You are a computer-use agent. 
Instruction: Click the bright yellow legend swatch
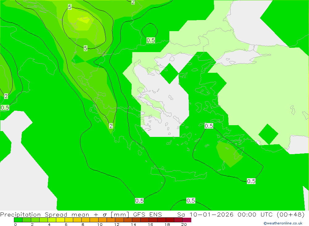(x=60, y=220)
